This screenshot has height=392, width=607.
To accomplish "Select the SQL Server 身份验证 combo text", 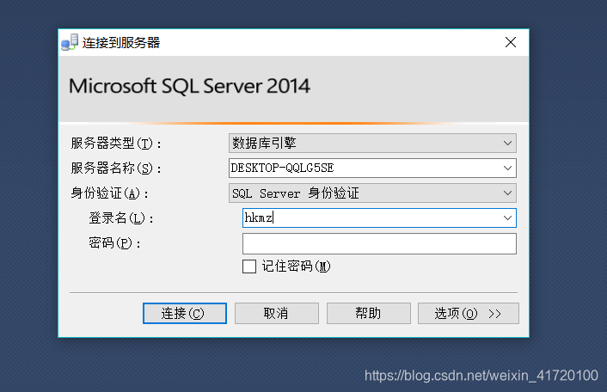I will click(296, 193).
